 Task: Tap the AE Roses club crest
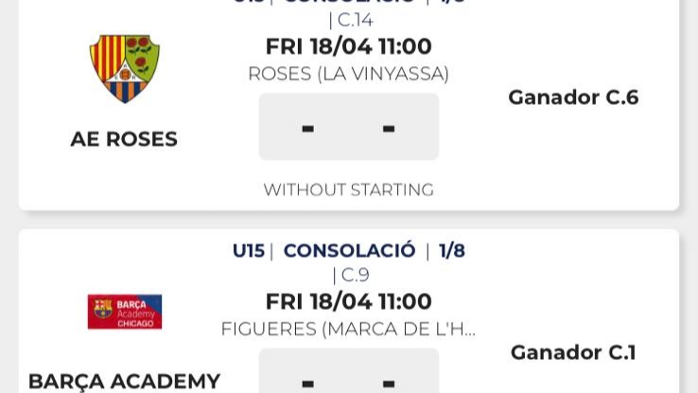[x=125, y=69]
